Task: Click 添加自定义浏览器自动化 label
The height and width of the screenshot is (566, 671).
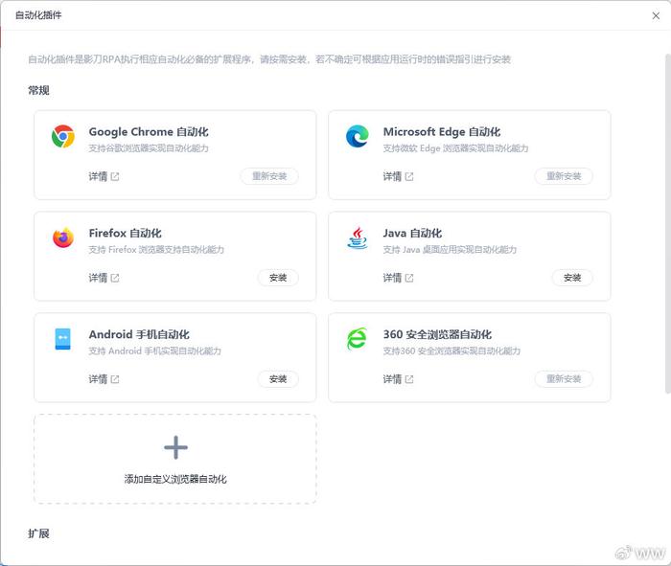Action: 175,479
